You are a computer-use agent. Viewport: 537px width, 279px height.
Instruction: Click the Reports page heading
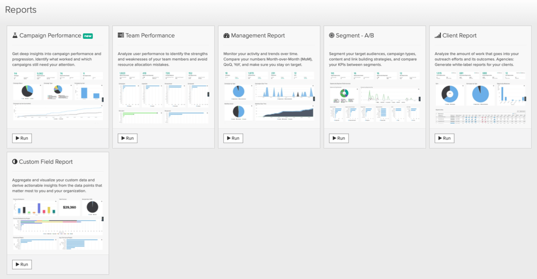(x=20, y=10)
